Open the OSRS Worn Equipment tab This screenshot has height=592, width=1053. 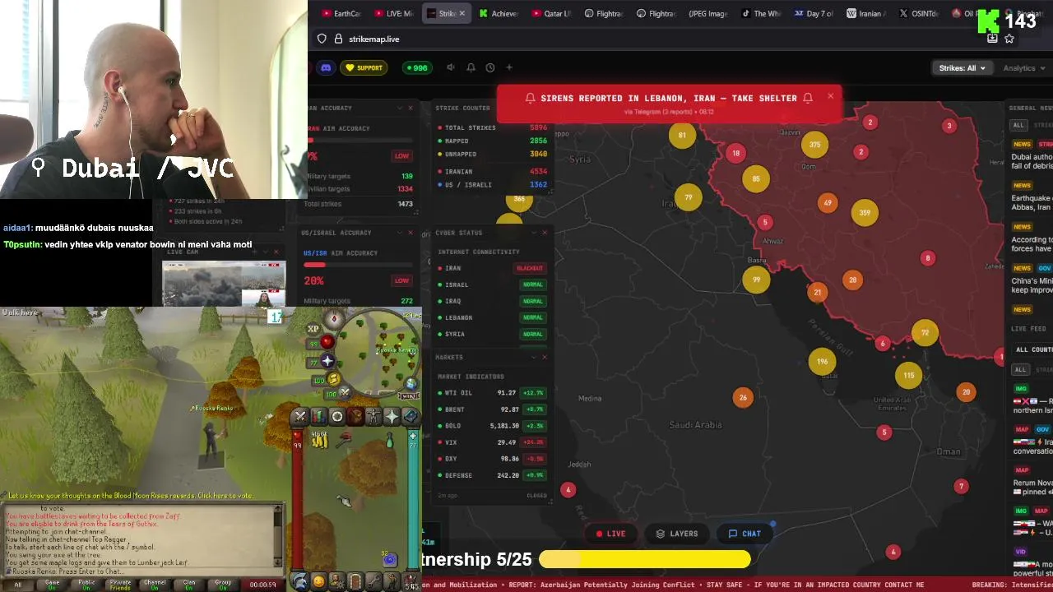[x=373, y=417]
